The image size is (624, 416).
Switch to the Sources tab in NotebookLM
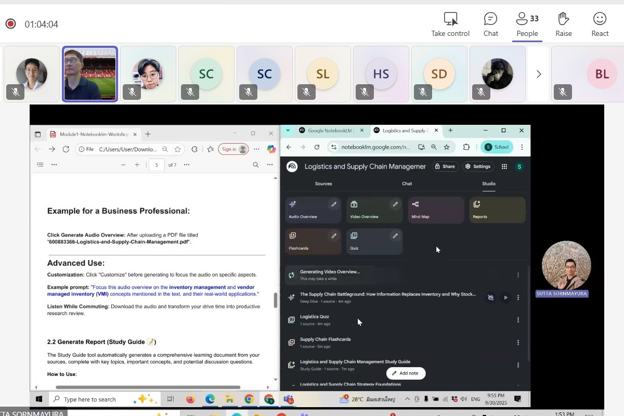[323, 184]
